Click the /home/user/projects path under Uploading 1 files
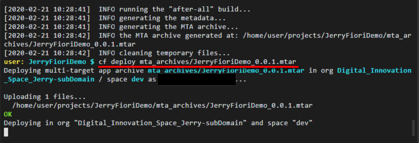This screenshot has width=419, height=143. click(x=162, y=105)
